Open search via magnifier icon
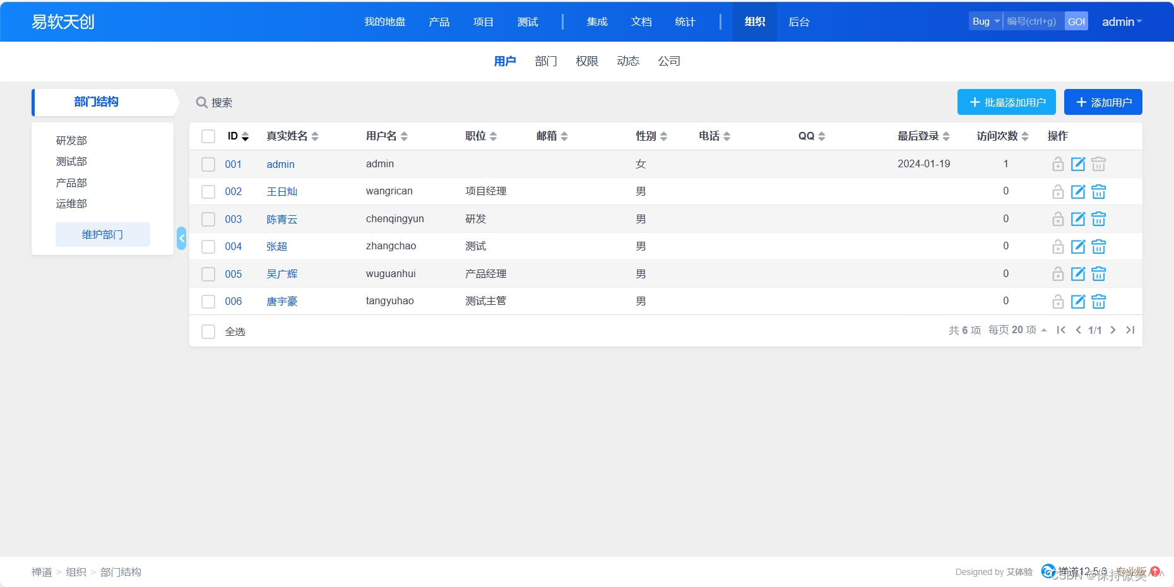Image resolution: width=1174 pixels, height=587 pixels. pos(202,102)
